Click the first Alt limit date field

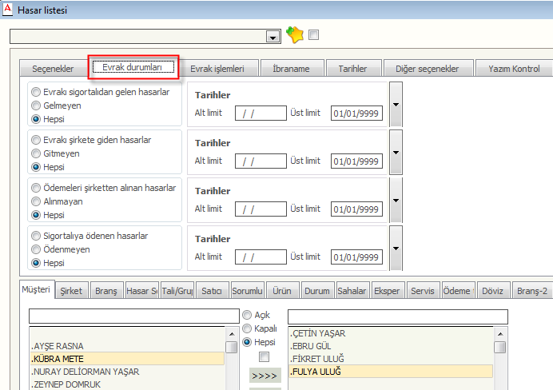point(261,114)
